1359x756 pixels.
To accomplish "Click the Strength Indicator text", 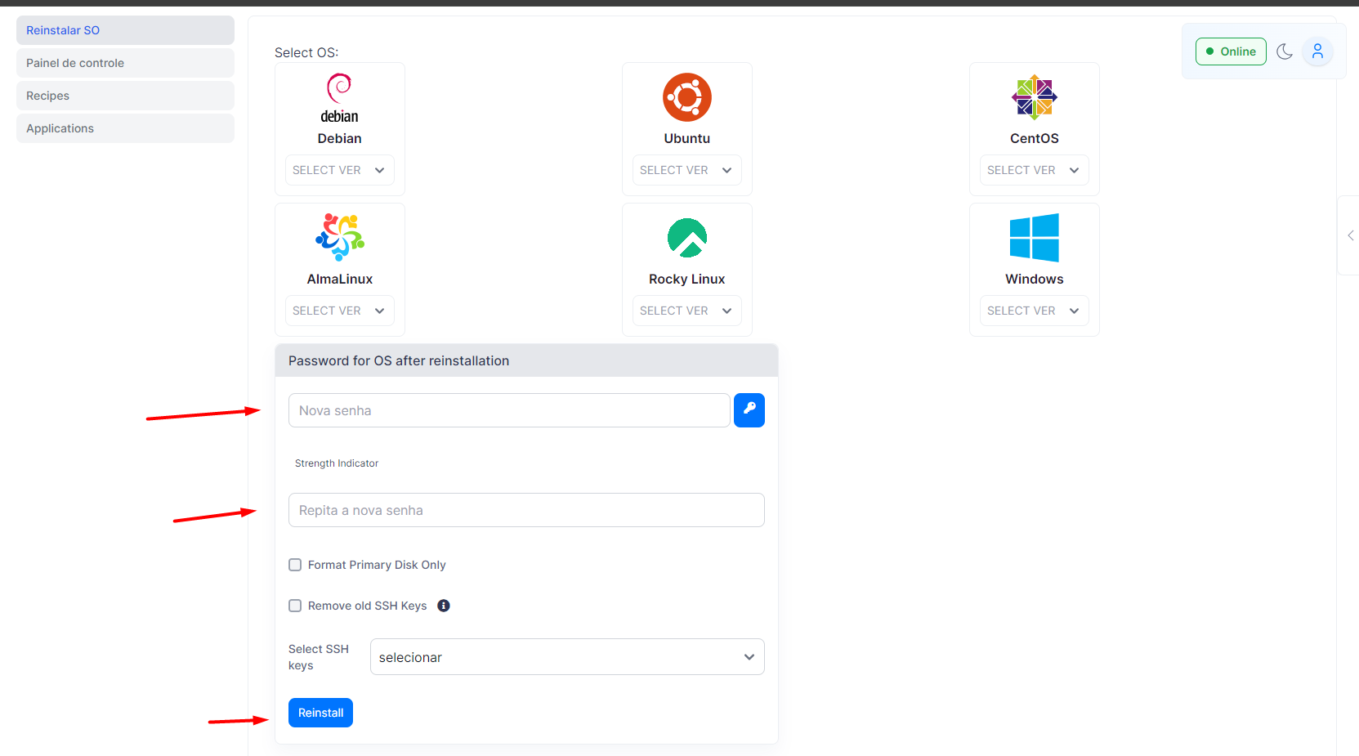I will point(337,463).
